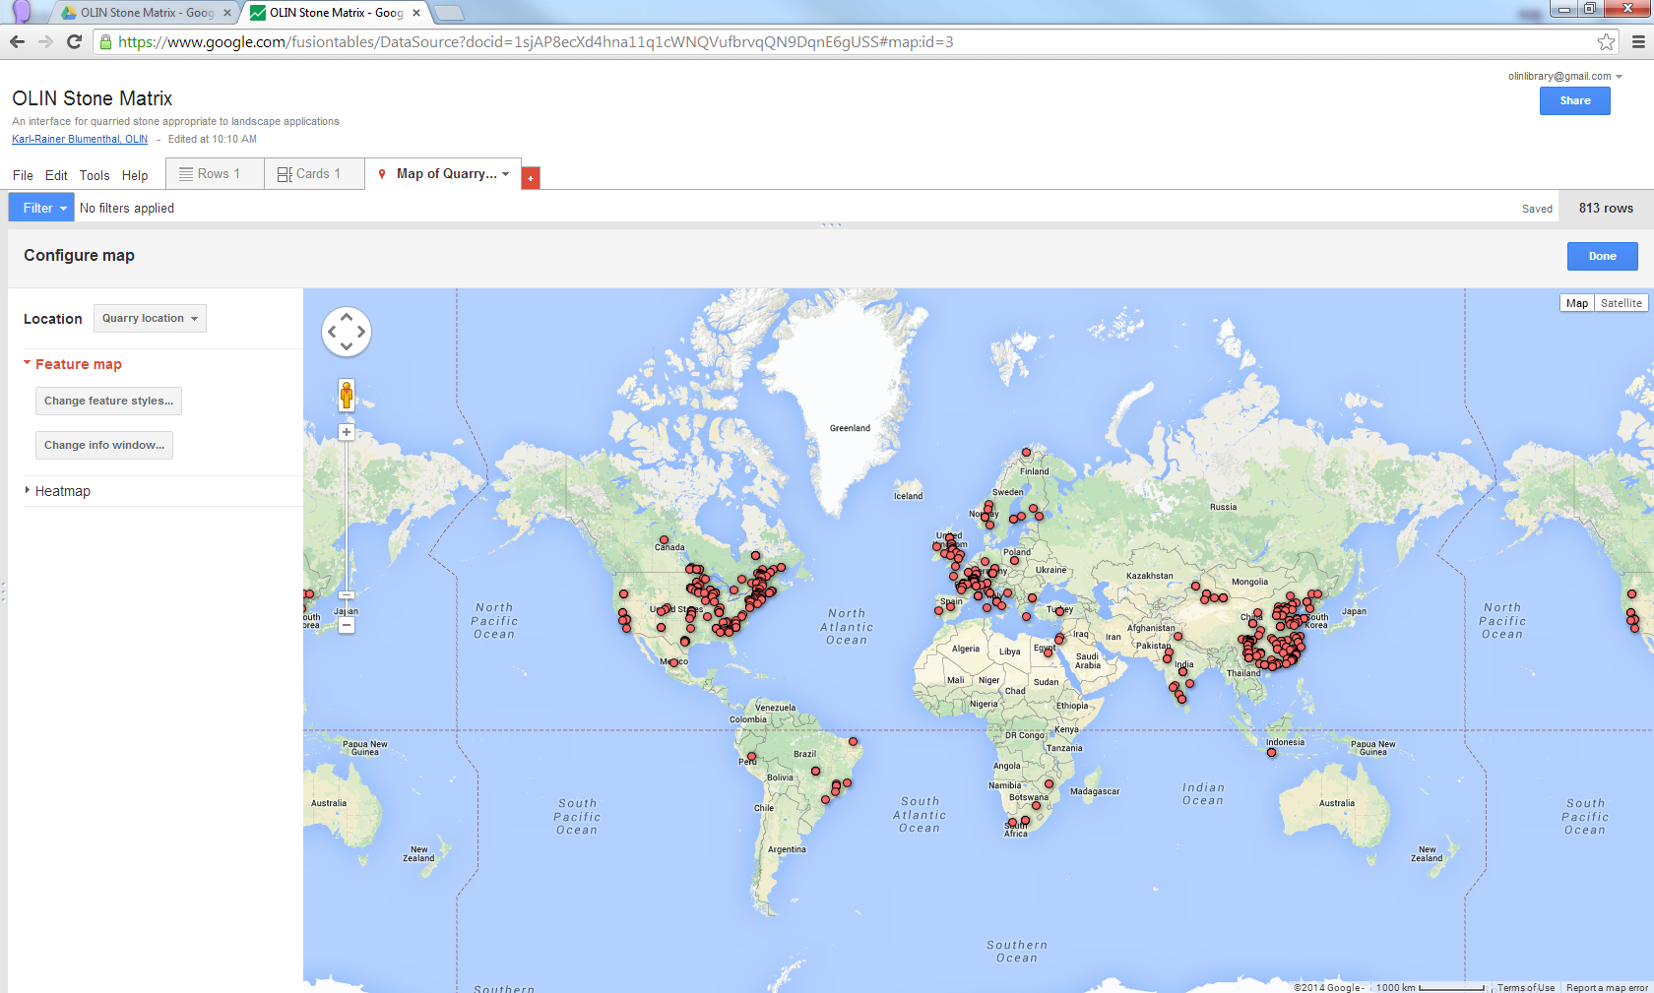
Task: Click the quarry marker in Peru
Action: point(751,756)
